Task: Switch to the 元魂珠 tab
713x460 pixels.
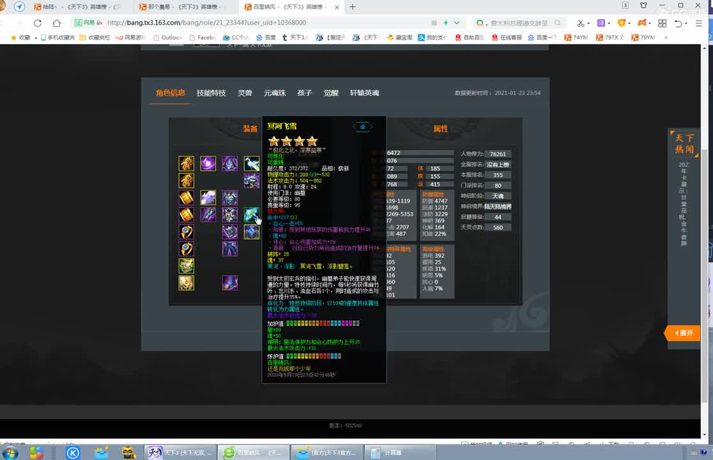Action: coord(275,93)
